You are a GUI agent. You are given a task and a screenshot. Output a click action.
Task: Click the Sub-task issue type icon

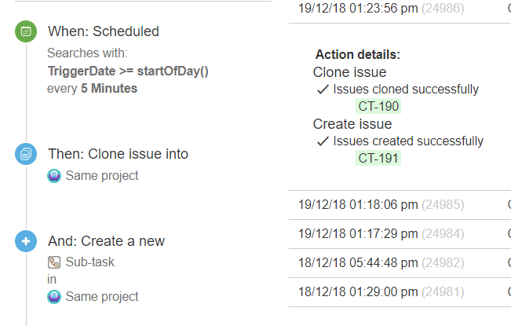click(x=54, y=262)
